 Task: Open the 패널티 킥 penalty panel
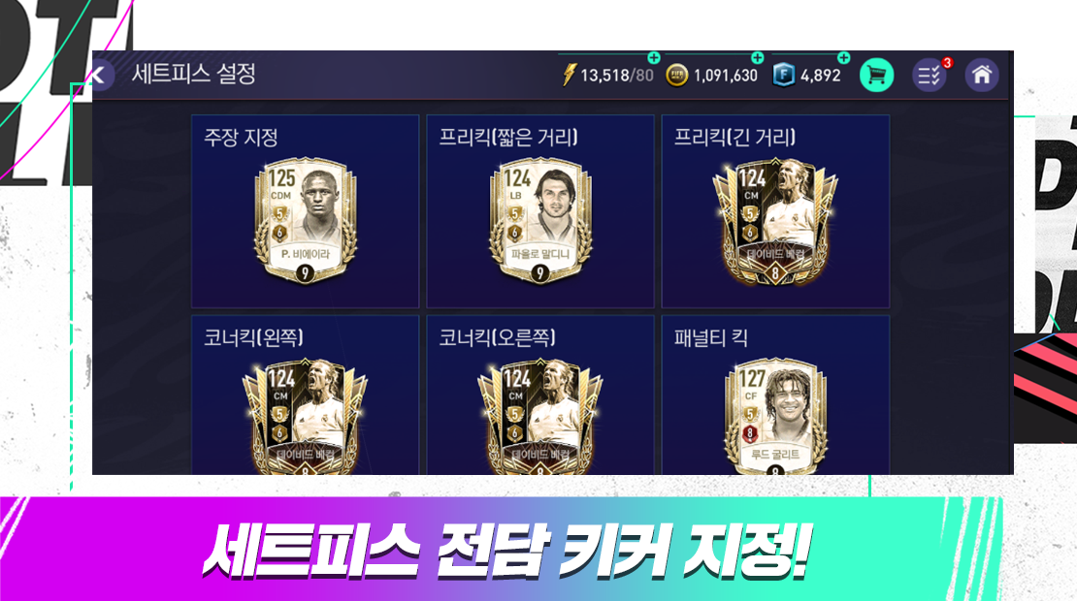pos(775,395)
